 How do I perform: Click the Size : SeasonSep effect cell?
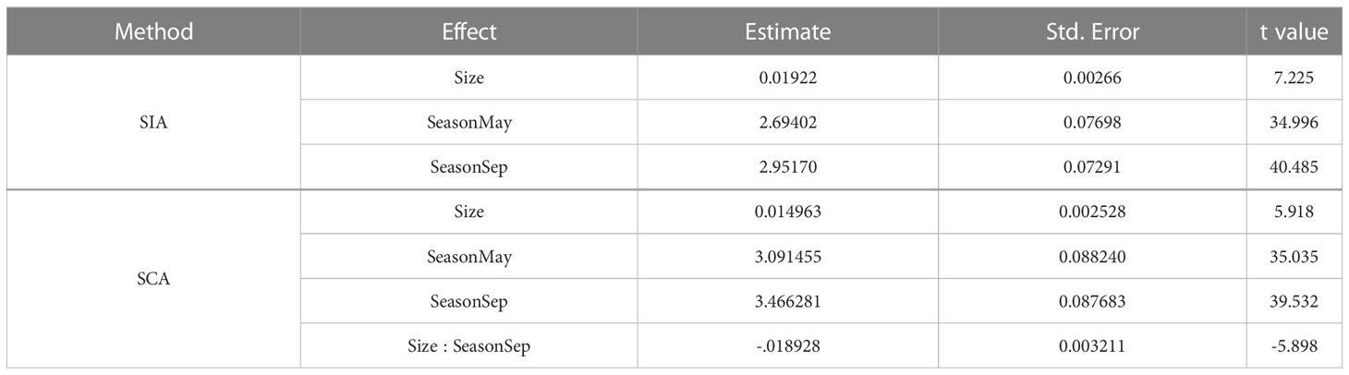(469, 347)
